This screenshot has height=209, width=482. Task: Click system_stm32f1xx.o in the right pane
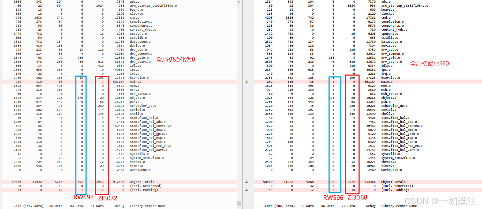point(398,158)
